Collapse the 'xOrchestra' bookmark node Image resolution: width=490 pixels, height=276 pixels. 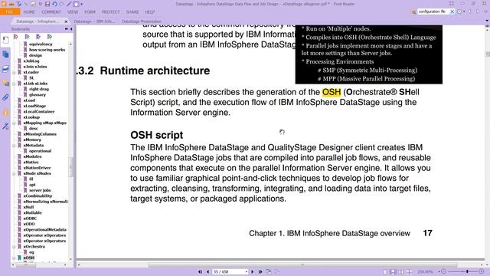[x=14, y=247]
